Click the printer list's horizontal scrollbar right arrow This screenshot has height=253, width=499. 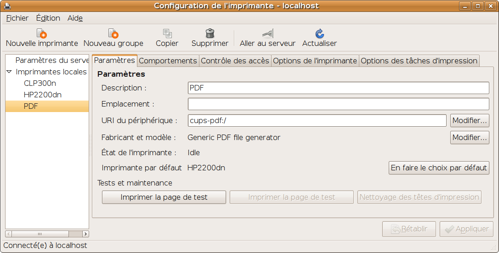click(85, 234)
